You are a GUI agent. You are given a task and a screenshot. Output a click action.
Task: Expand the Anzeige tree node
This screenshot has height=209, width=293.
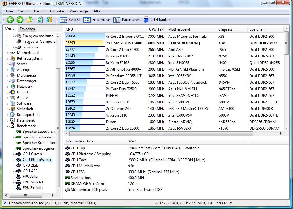[x=7, y=70]
